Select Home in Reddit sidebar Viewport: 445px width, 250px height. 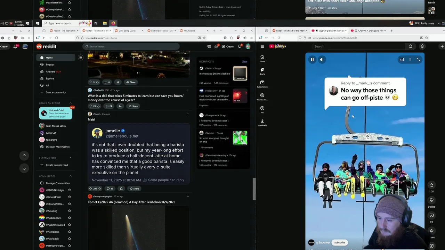56,58
